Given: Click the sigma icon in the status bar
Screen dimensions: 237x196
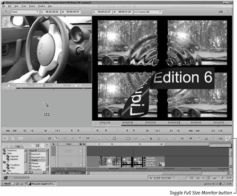Looking at the screenshot, I should pyautogui.click(x=174, y=178).
